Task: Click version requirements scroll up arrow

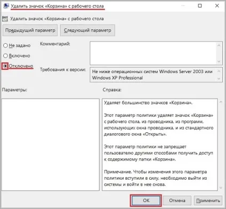Action: pyautogui.click(x=219, y=71)
